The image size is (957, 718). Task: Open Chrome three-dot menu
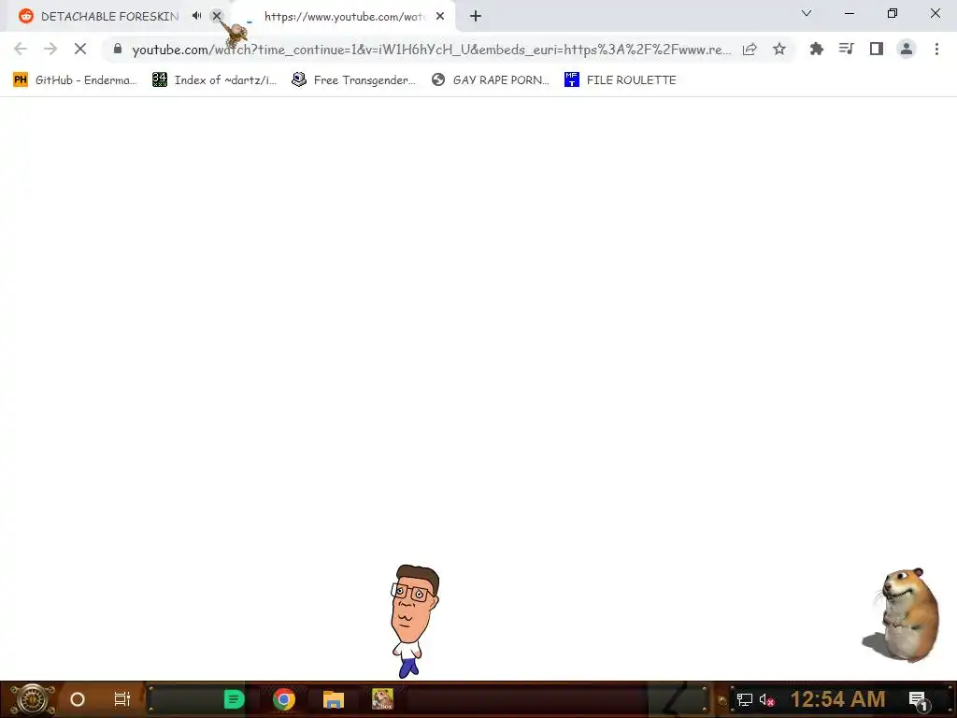[936, 49]
